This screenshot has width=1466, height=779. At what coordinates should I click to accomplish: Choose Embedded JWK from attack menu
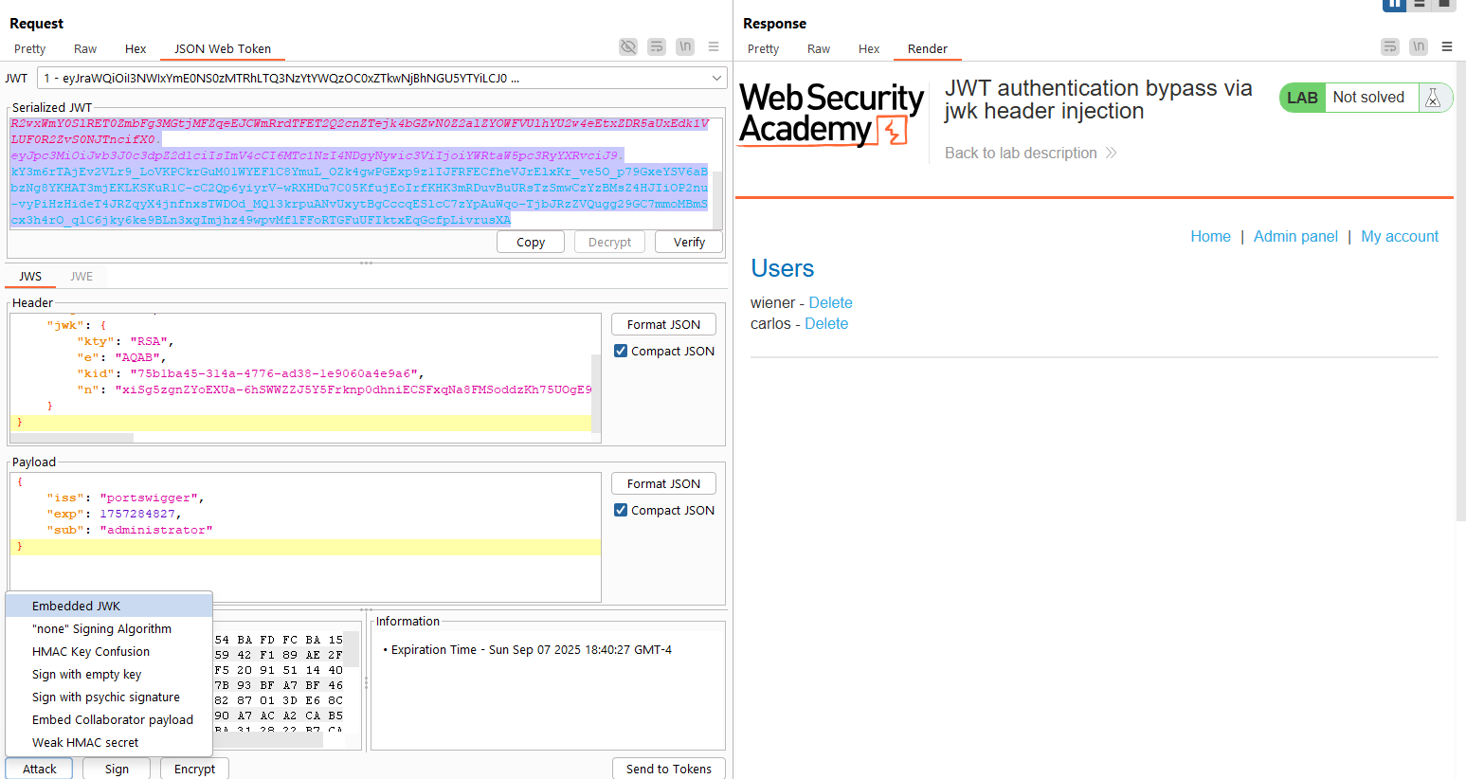76,606
